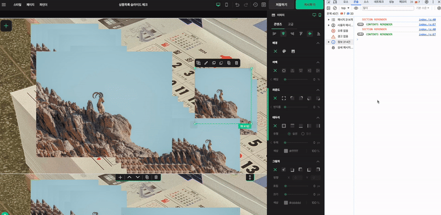Click the vertical resize arrow icon on section

pyautogui.click(x=250, y=178)
